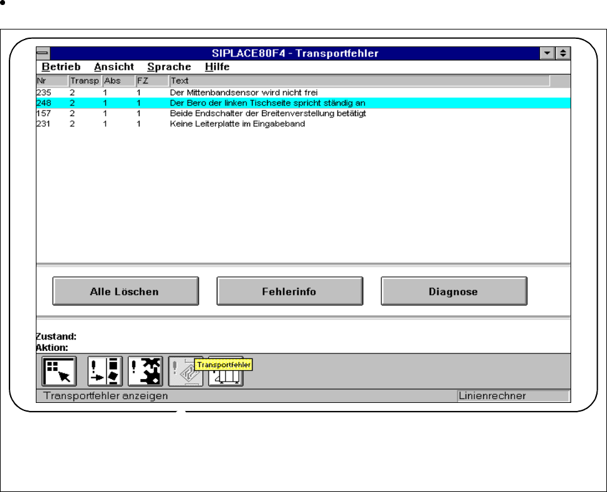
Task: Click the Linienrechner status bar field
Action: point(513,396)
